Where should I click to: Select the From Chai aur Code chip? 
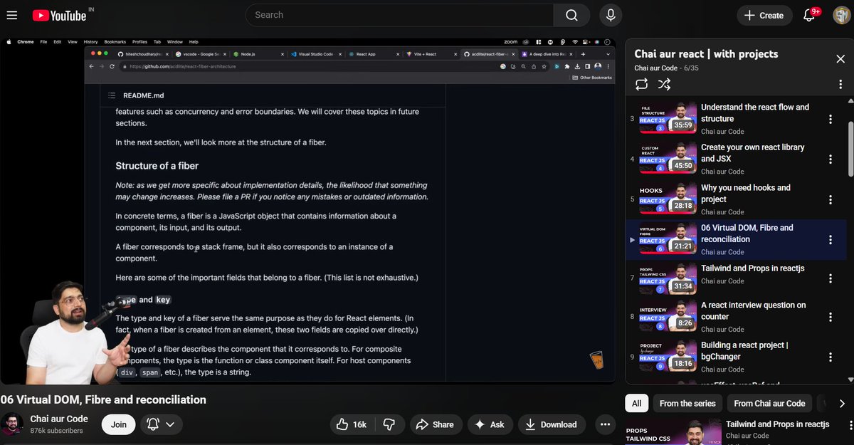[769, 403]
